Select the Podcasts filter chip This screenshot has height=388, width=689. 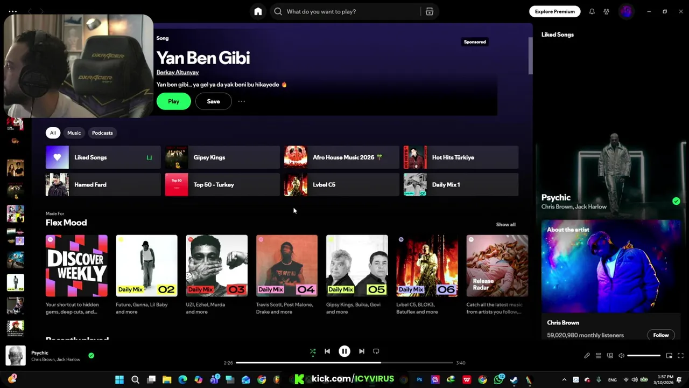point(102,133)
